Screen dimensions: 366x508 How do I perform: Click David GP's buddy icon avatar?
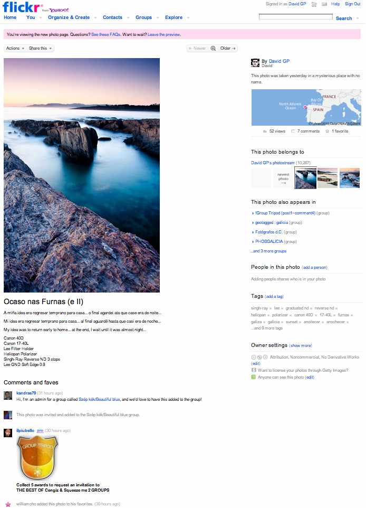pos(255,63)
